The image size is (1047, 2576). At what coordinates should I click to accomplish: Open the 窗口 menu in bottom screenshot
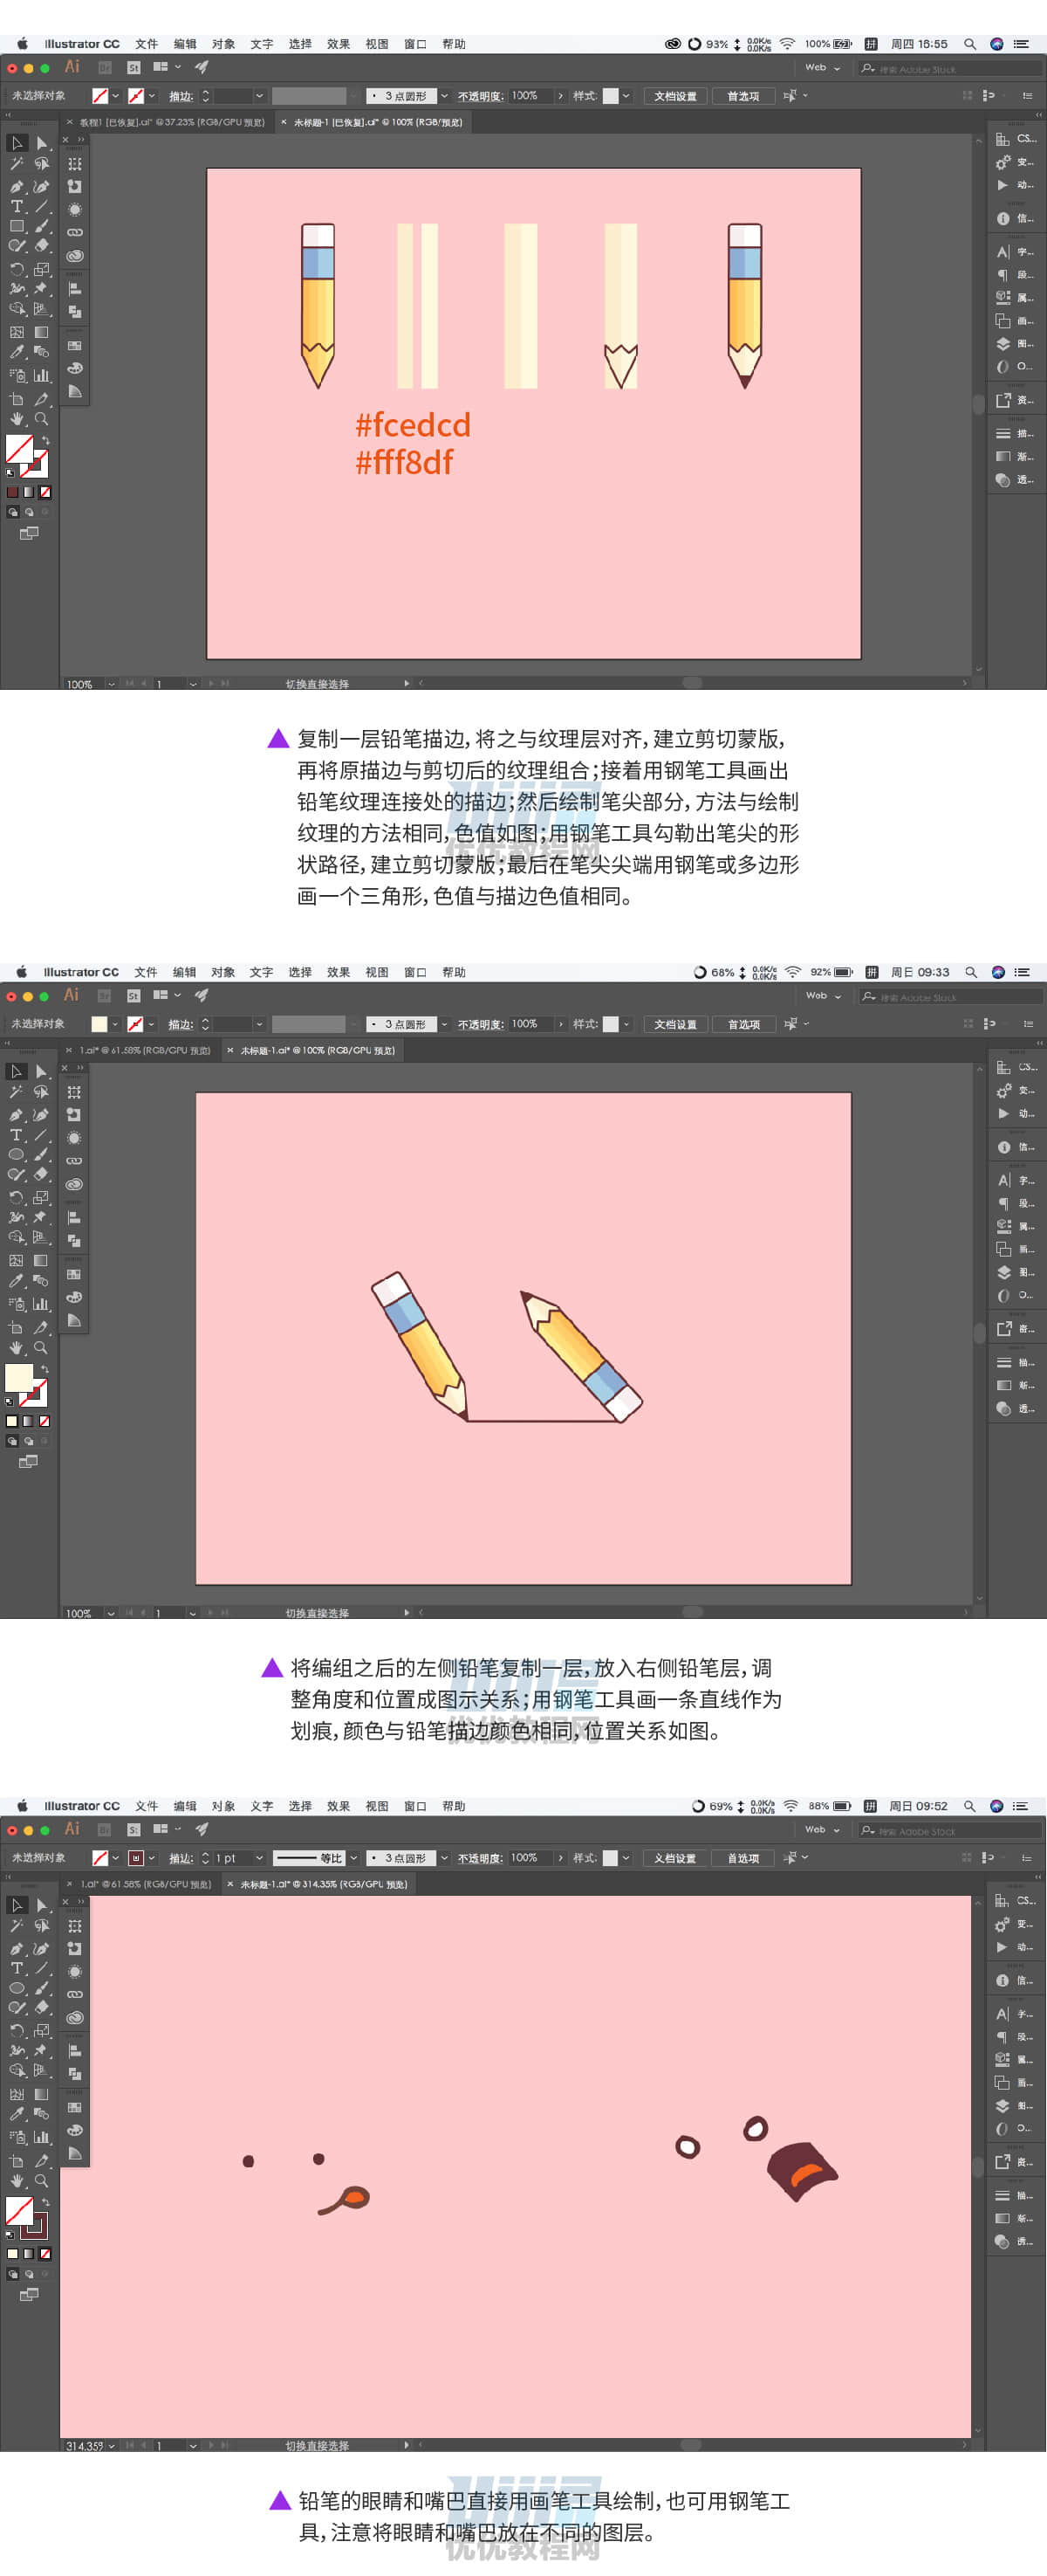414,1806
